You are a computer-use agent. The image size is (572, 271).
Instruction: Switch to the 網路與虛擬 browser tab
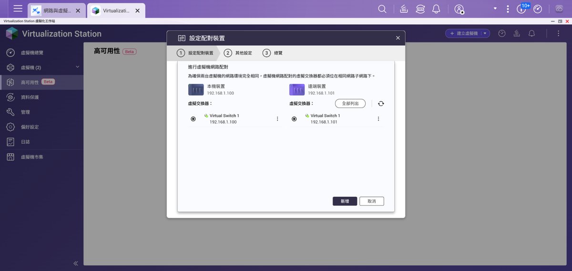pos(57,10)
